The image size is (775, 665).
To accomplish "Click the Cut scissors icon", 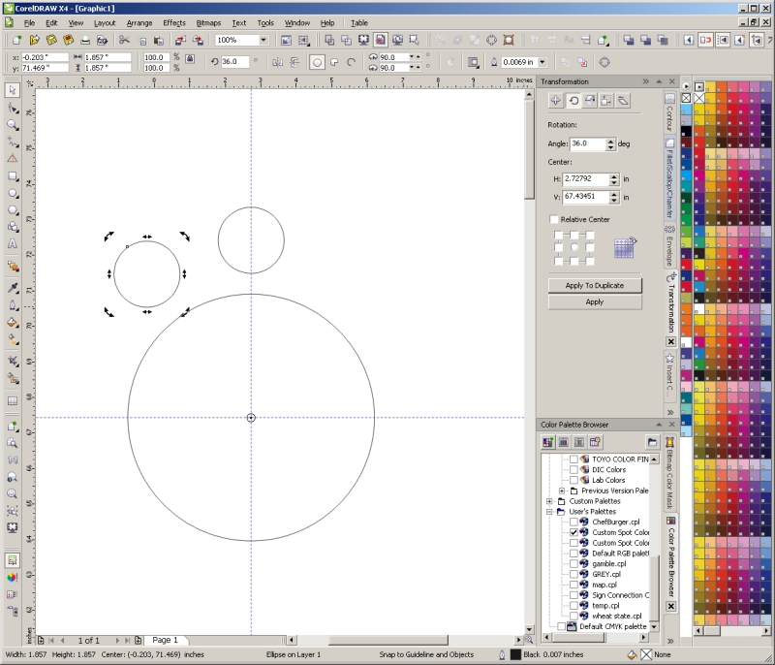I will point(124,40).
